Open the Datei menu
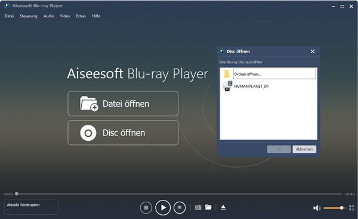Image resolution: width=358 pixels, height=219 pixels. tap(10, 16)
